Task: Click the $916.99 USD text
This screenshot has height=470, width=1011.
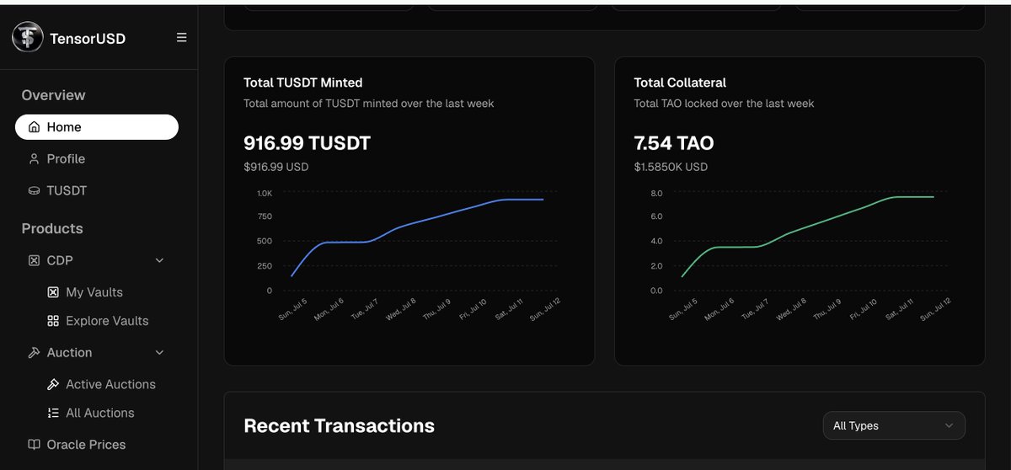Action: (x=276, y=167)
